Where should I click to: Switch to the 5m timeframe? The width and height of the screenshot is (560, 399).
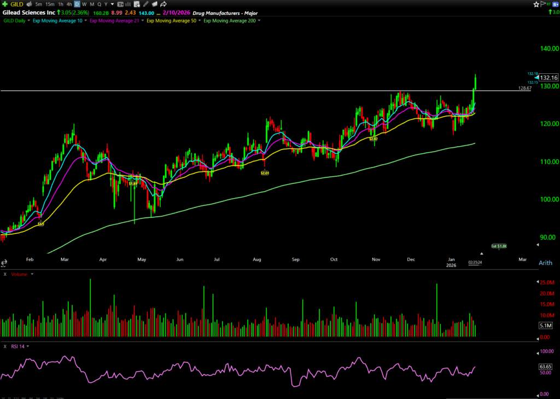click(x=39, y=4)
